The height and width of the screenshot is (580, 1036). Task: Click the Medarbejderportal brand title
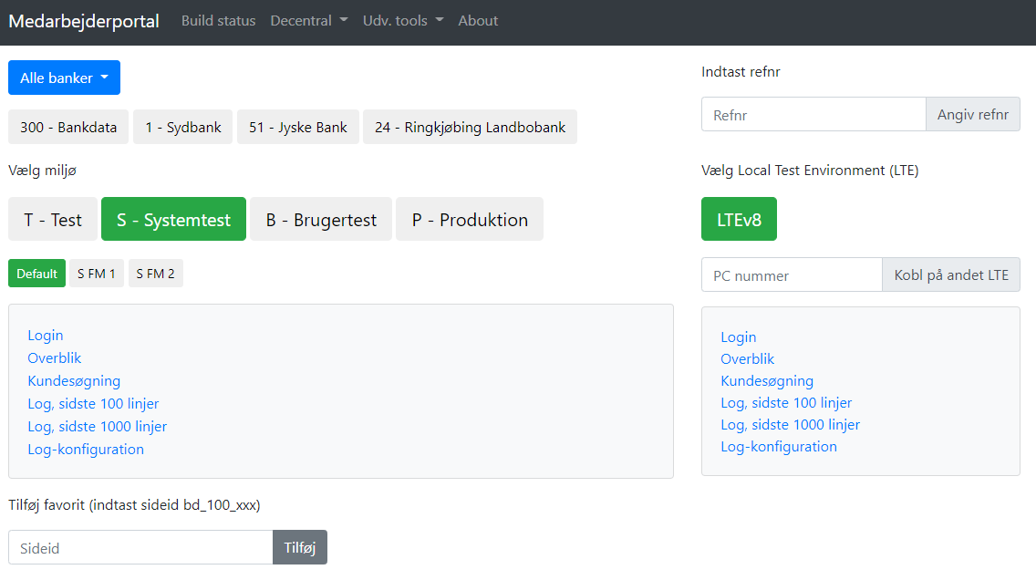pyautogui.click(x=84, y=21)
